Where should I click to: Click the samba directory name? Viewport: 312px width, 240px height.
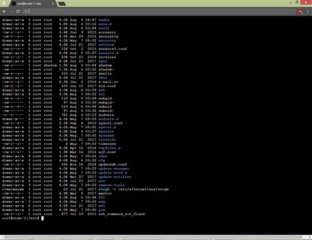104,20
